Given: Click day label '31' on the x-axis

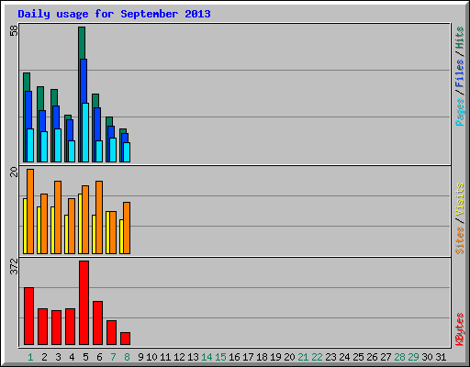Looking at the screenshot, I should (x=441, y=357).
